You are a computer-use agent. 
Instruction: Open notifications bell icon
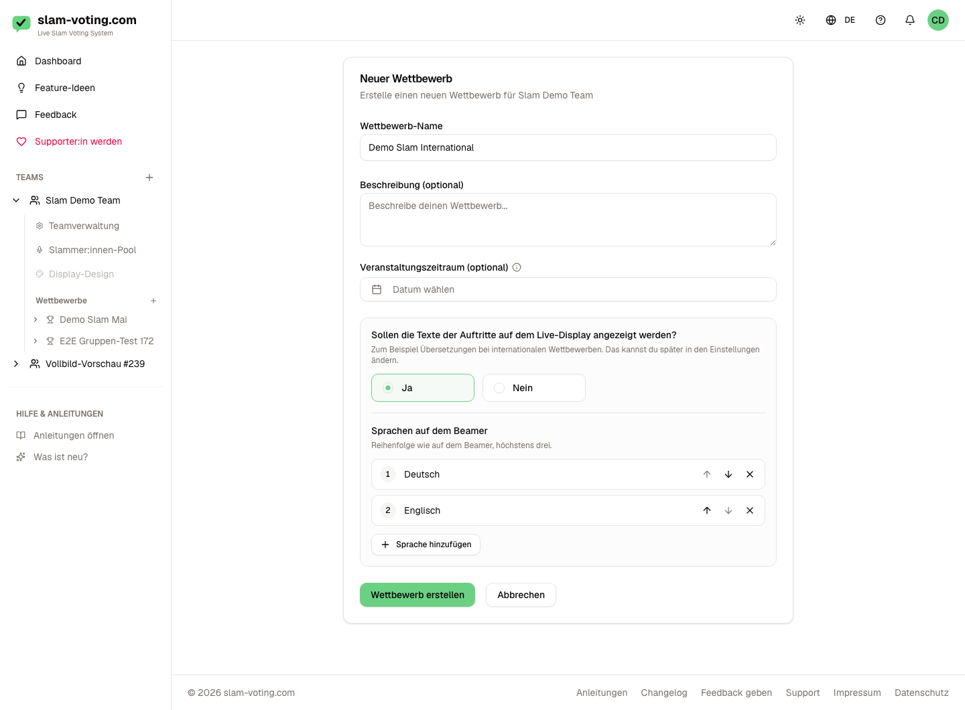[x=910, y=20]
